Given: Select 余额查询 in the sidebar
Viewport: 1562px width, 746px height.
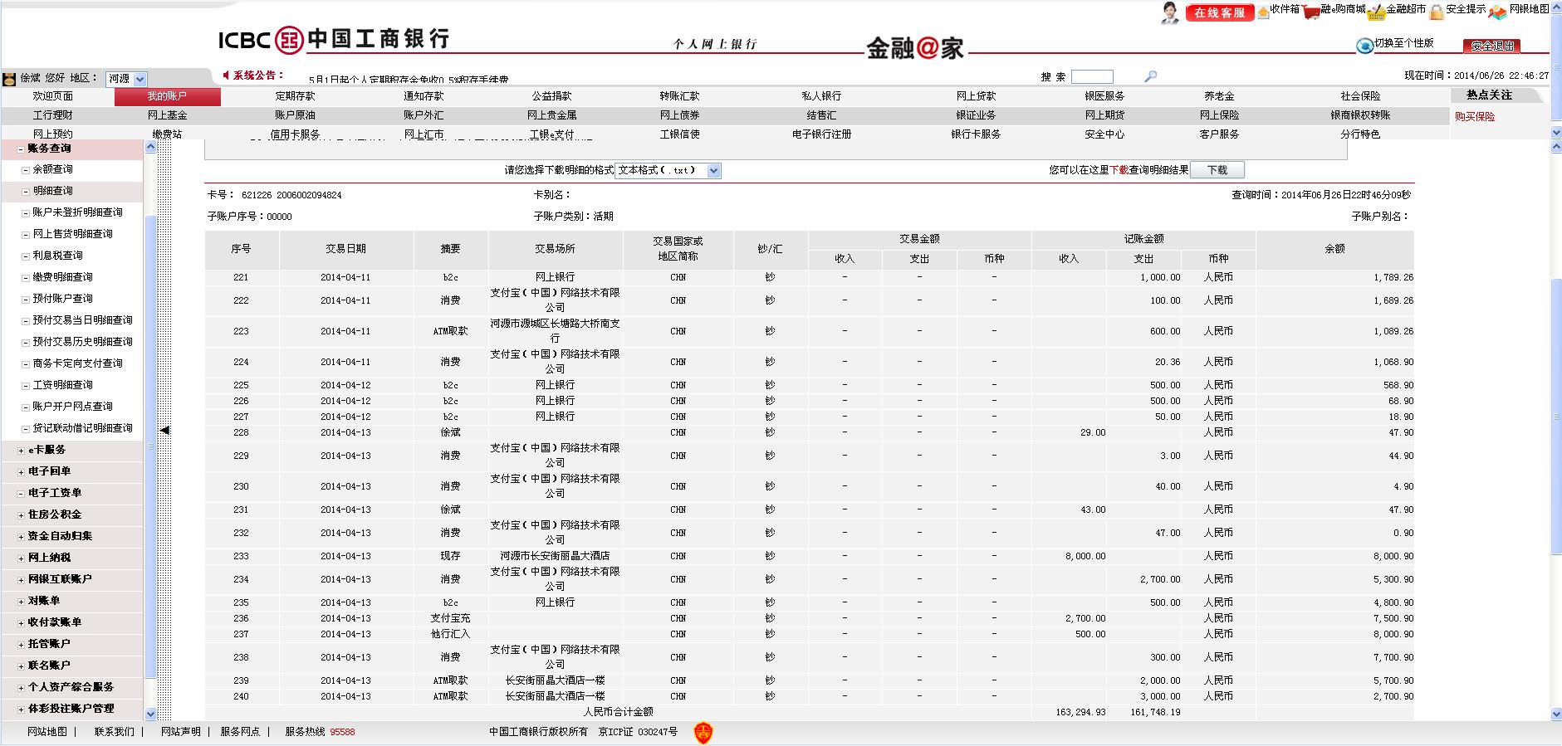Looking at the screenshot, I should point(53,169).
